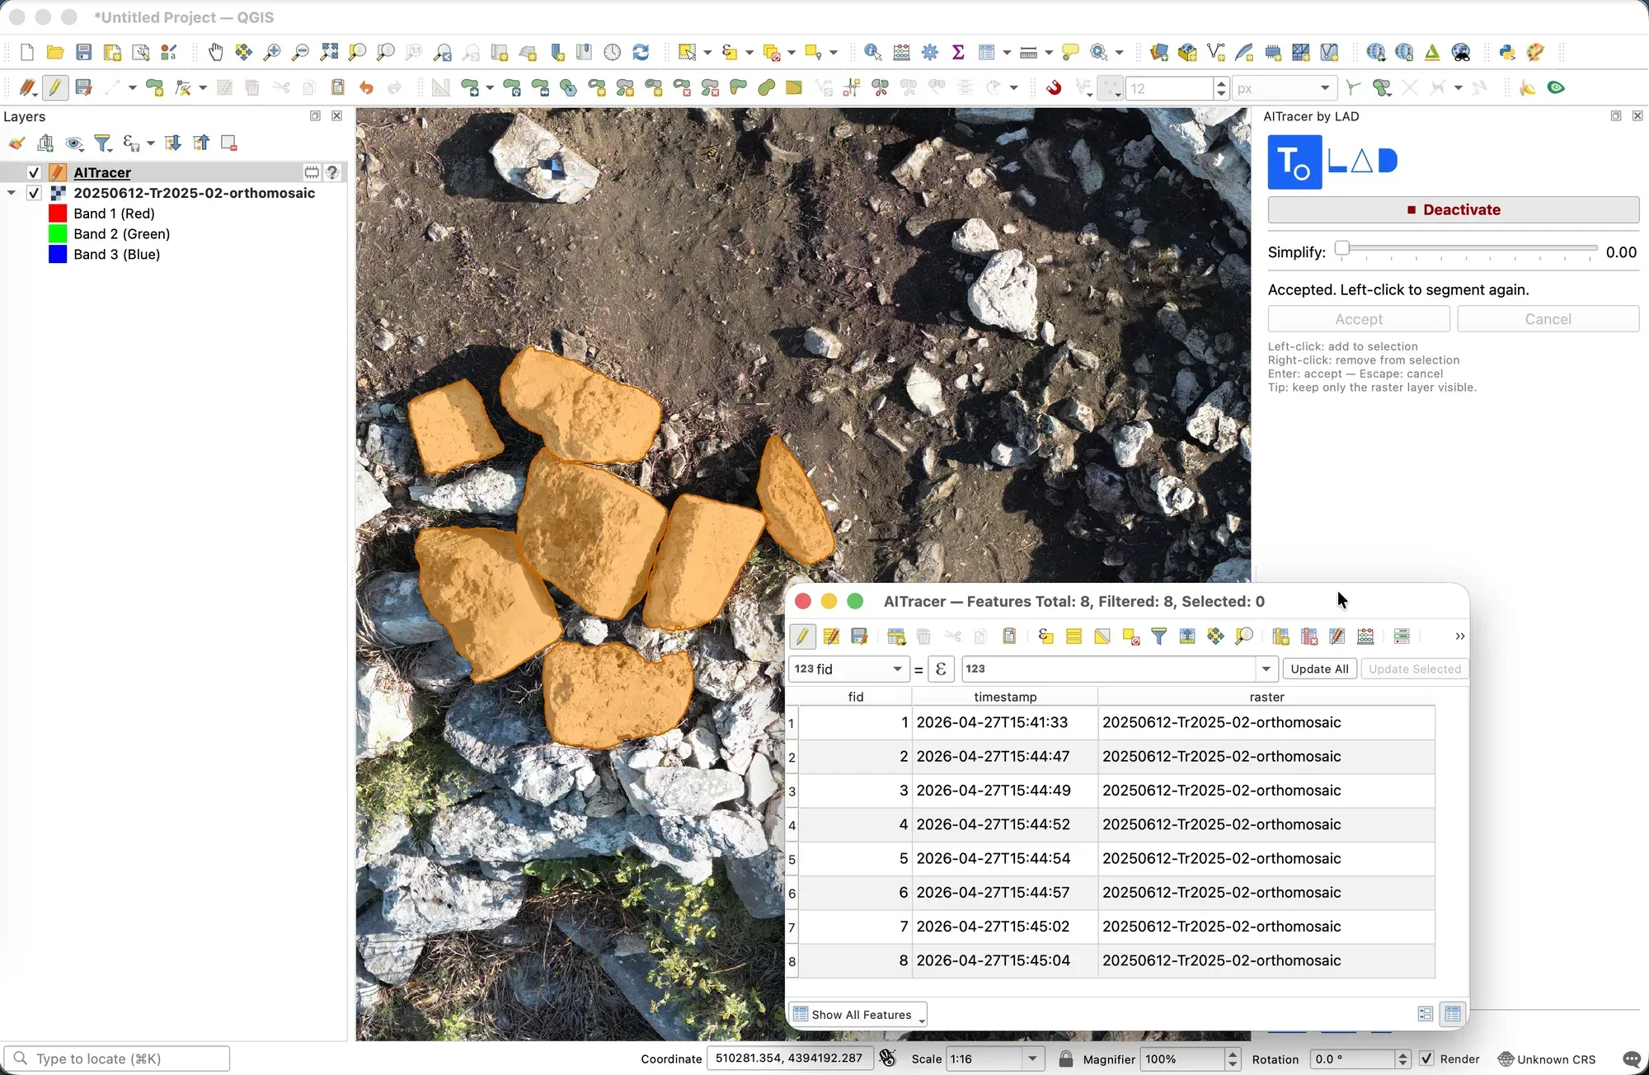Open the expression builder epsilon button
The height and width of the screenshot is (1075, 1649).
coord(941,669)
